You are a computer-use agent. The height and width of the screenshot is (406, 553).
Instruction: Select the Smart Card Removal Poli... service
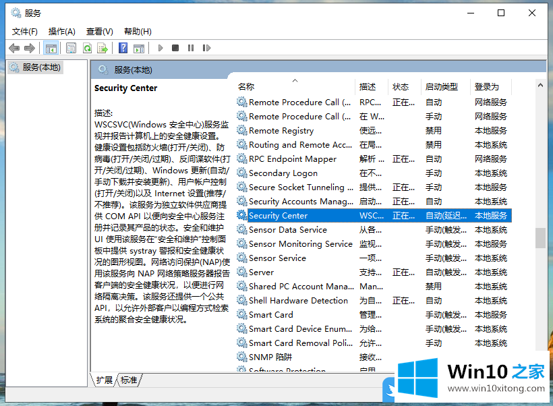(374, 343)
